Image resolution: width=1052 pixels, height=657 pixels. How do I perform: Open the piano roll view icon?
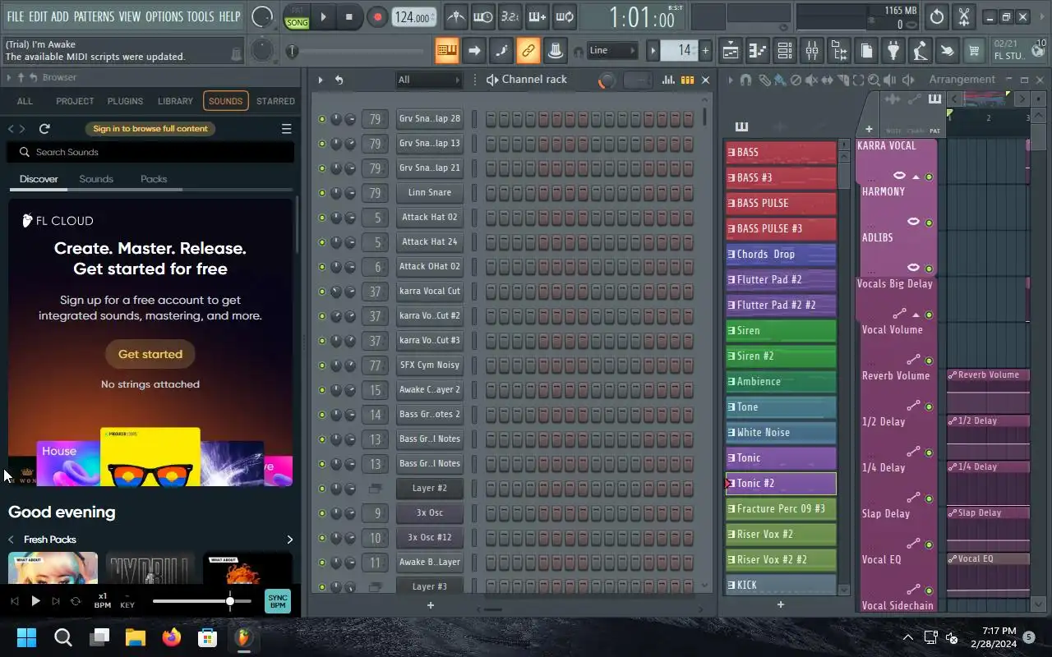pyautogui.click(x=758, y=51)
